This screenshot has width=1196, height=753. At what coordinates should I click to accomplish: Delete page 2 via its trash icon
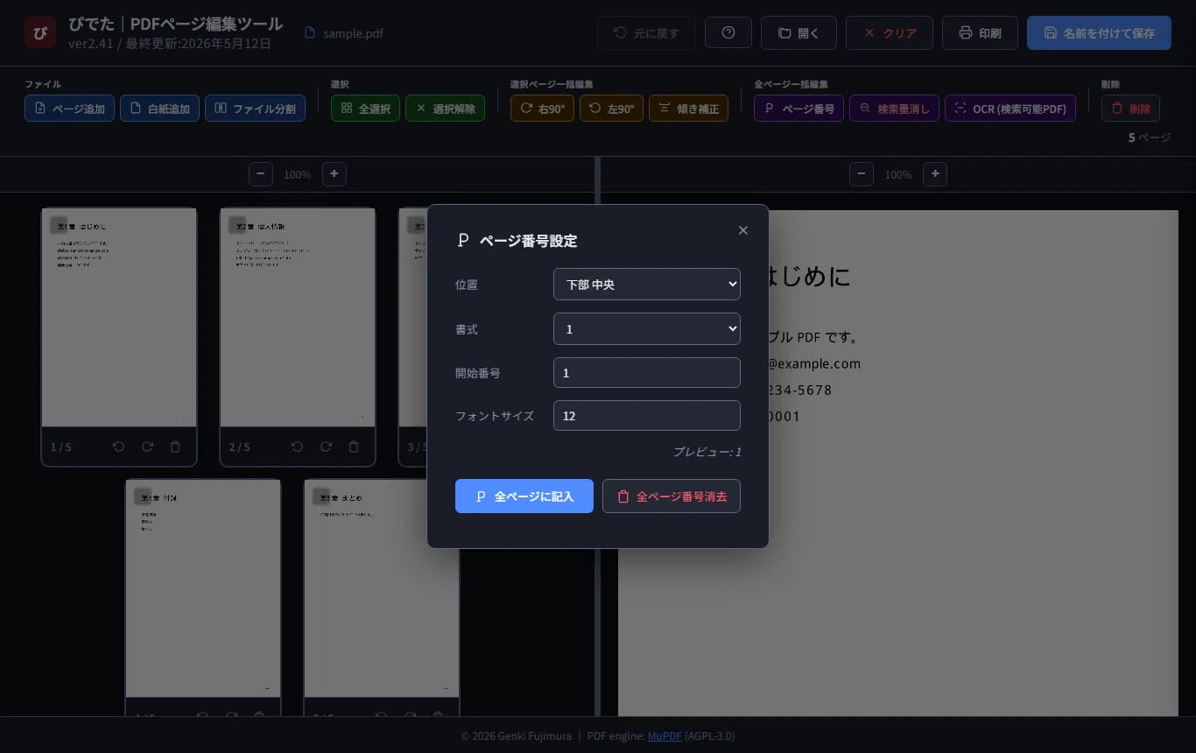click(x=354, y=447)
